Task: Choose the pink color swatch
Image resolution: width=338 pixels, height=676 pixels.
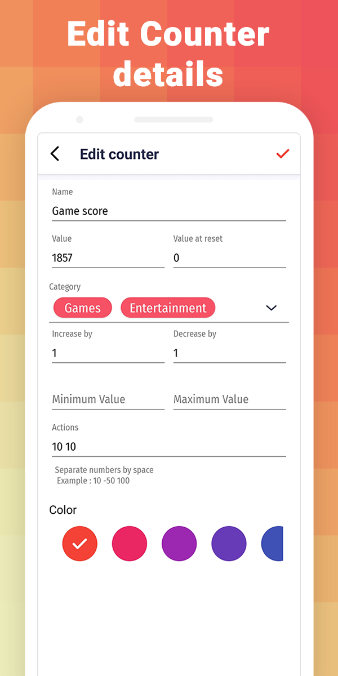Action: (130, 544)
